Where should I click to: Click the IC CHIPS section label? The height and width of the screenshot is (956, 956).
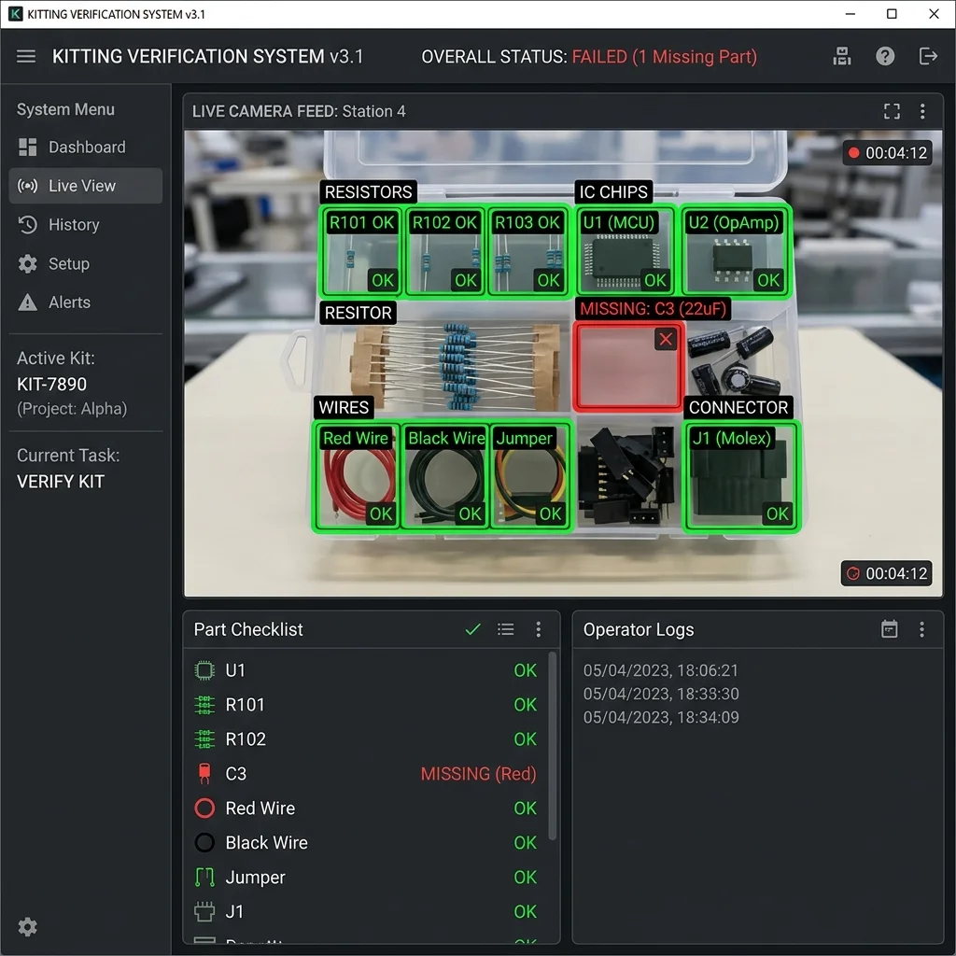(613, 191)
